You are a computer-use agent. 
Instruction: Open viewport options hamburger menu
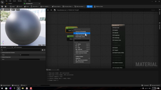[x=2, y=10]
